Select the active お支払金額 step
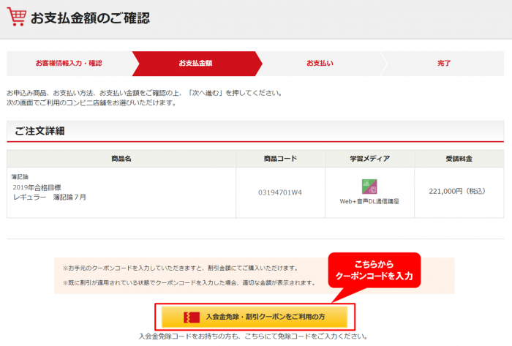Image resolution: width=512 pixels, height=346 pixels. point(195,64)
